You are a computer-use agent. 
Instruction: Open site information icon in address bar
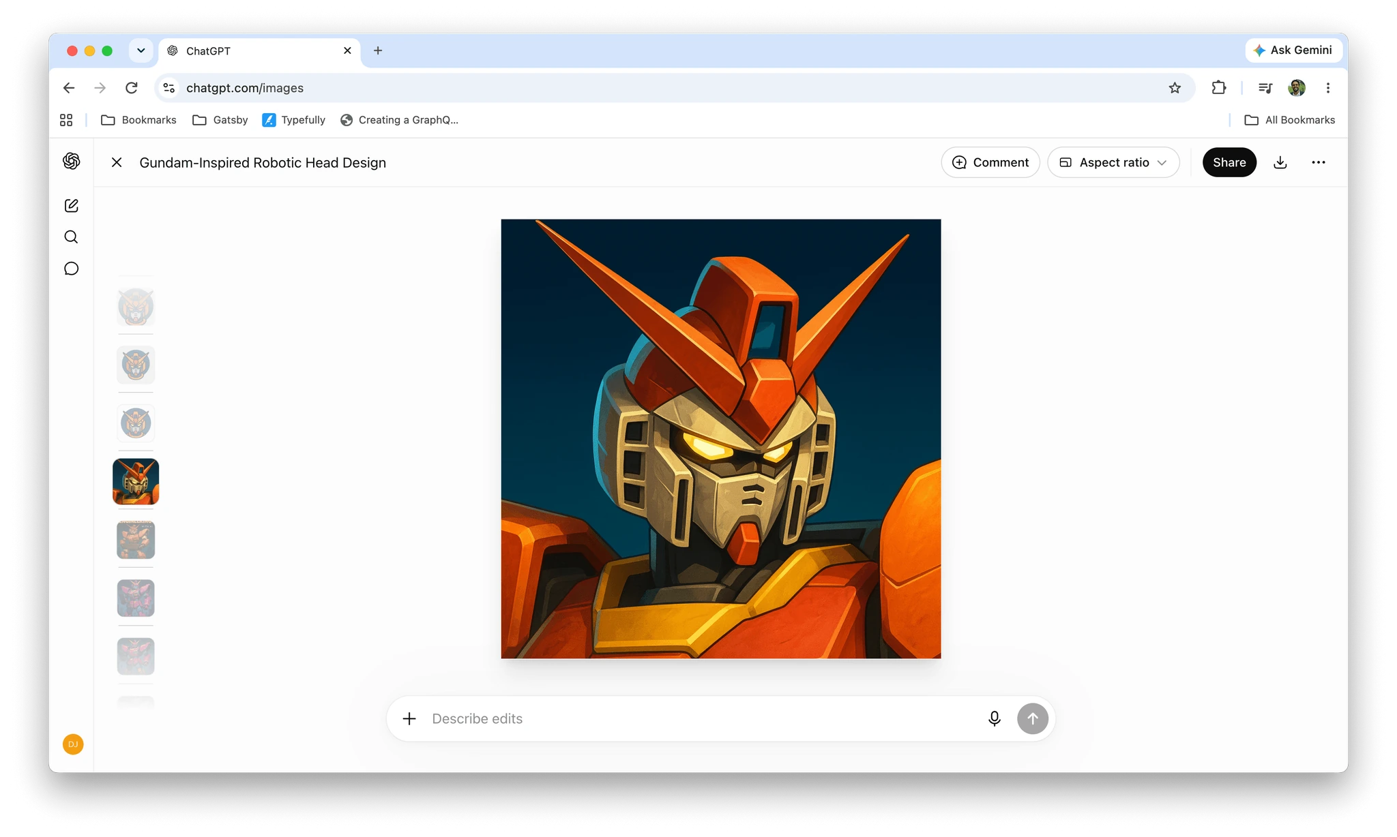pyautogui.click(x=169, y=87)
